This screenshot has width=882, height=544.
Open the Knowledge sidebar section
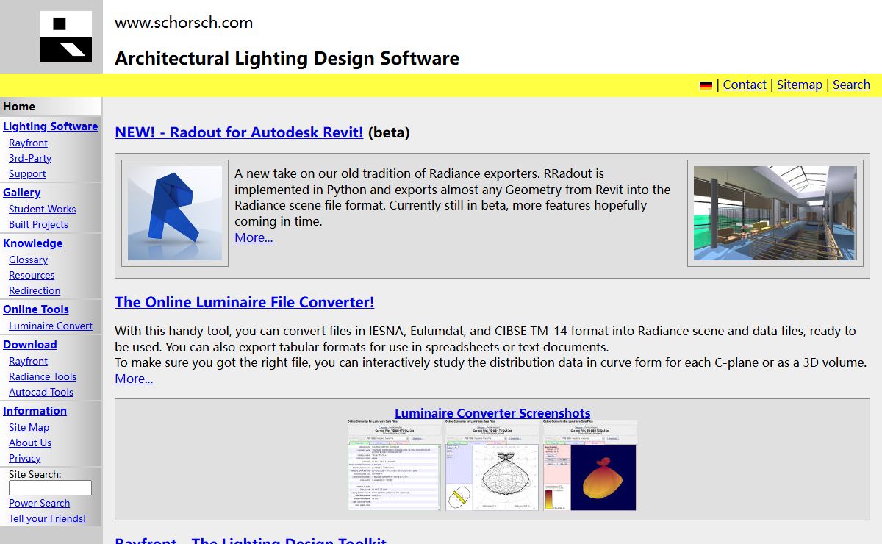32,243
